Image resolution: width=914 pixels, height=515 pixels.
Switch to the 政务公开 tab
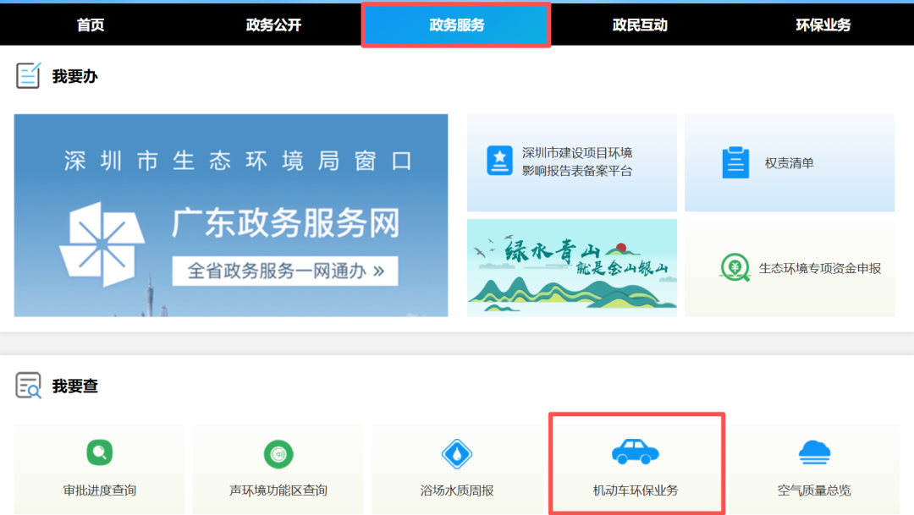[x=273, y=25]
